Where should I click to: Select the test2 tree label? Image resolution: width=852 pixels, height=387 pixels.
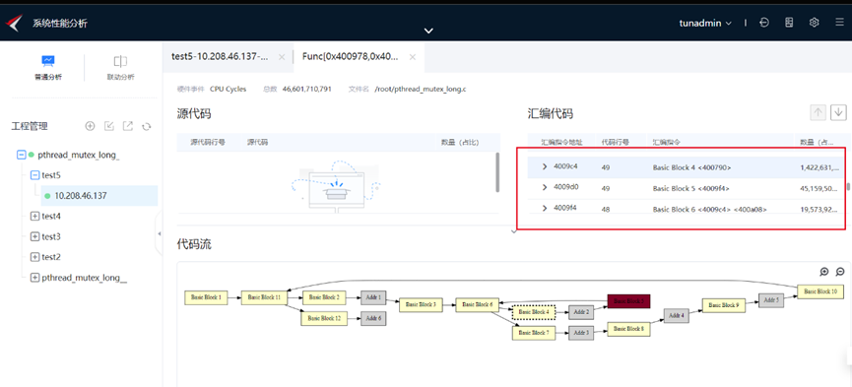tap(51, 257)
